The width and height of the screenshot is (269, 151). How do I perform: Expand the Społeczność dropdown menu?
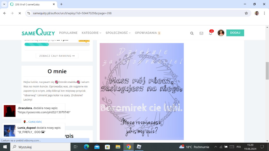[x=118, y=33]
